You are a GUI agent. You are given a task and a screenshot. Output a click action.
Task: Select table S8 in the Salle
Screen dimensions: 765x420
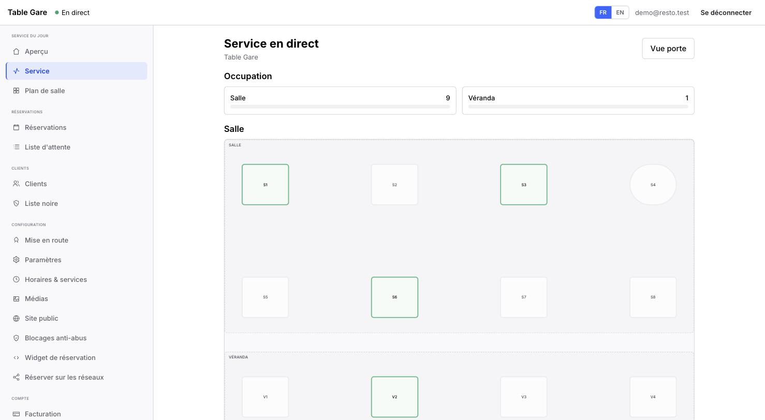coord(653,297)
